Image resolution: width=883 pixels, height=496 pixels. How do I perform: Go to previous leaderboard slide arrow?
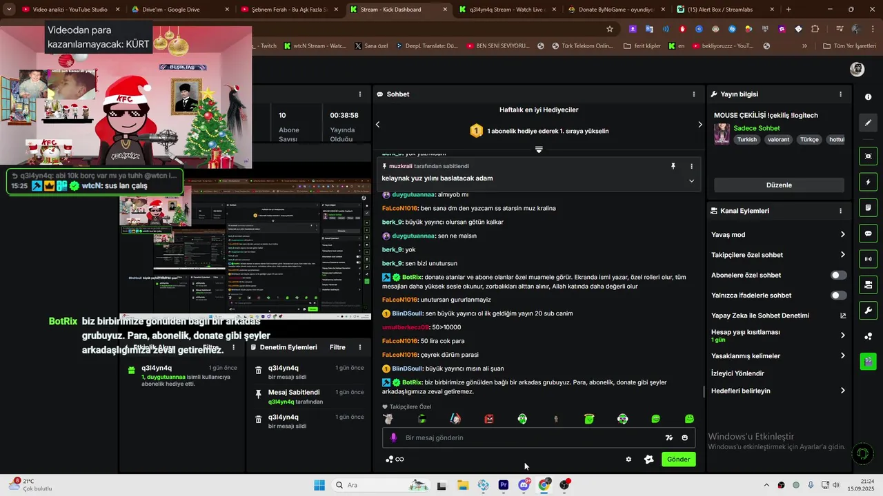pyautogui.click(x=377, y=125)
